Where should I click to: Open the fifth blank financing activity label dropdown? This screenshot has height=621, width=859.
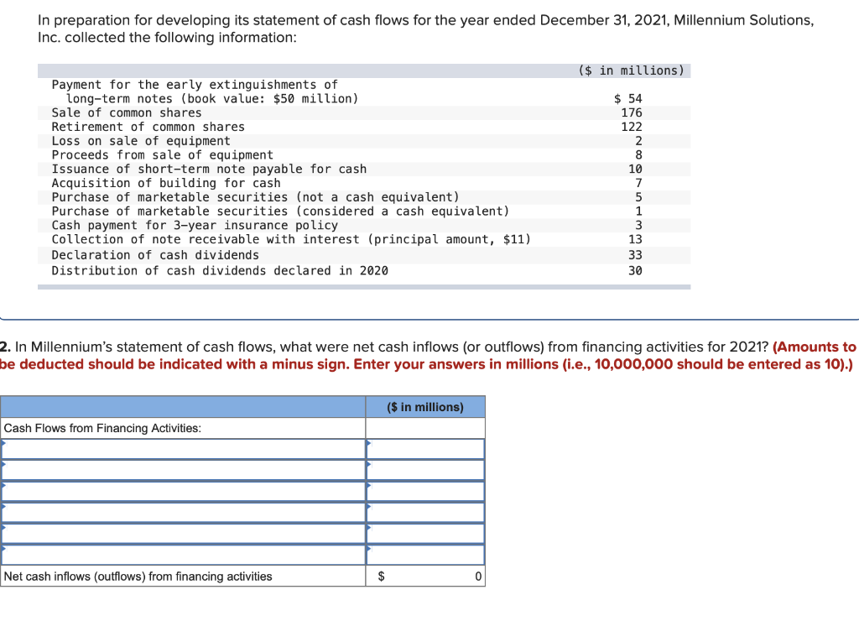click(x=183, y=533)
